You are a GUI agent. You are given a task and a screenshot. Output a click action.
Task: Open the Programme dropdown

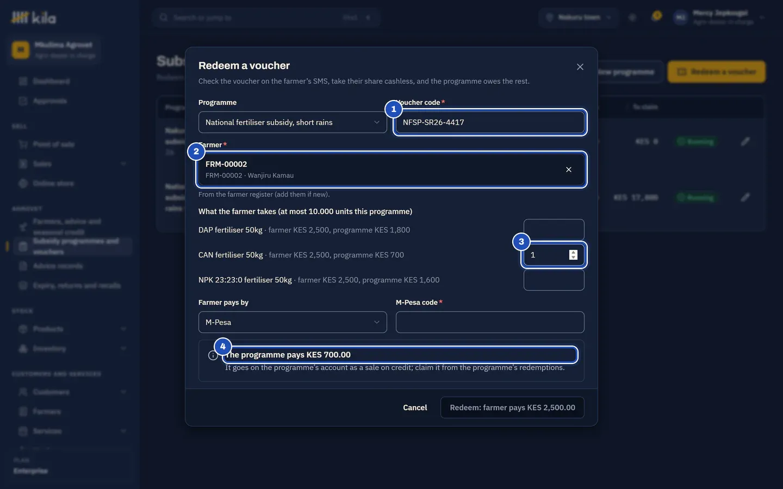click(x=293, y=122)
